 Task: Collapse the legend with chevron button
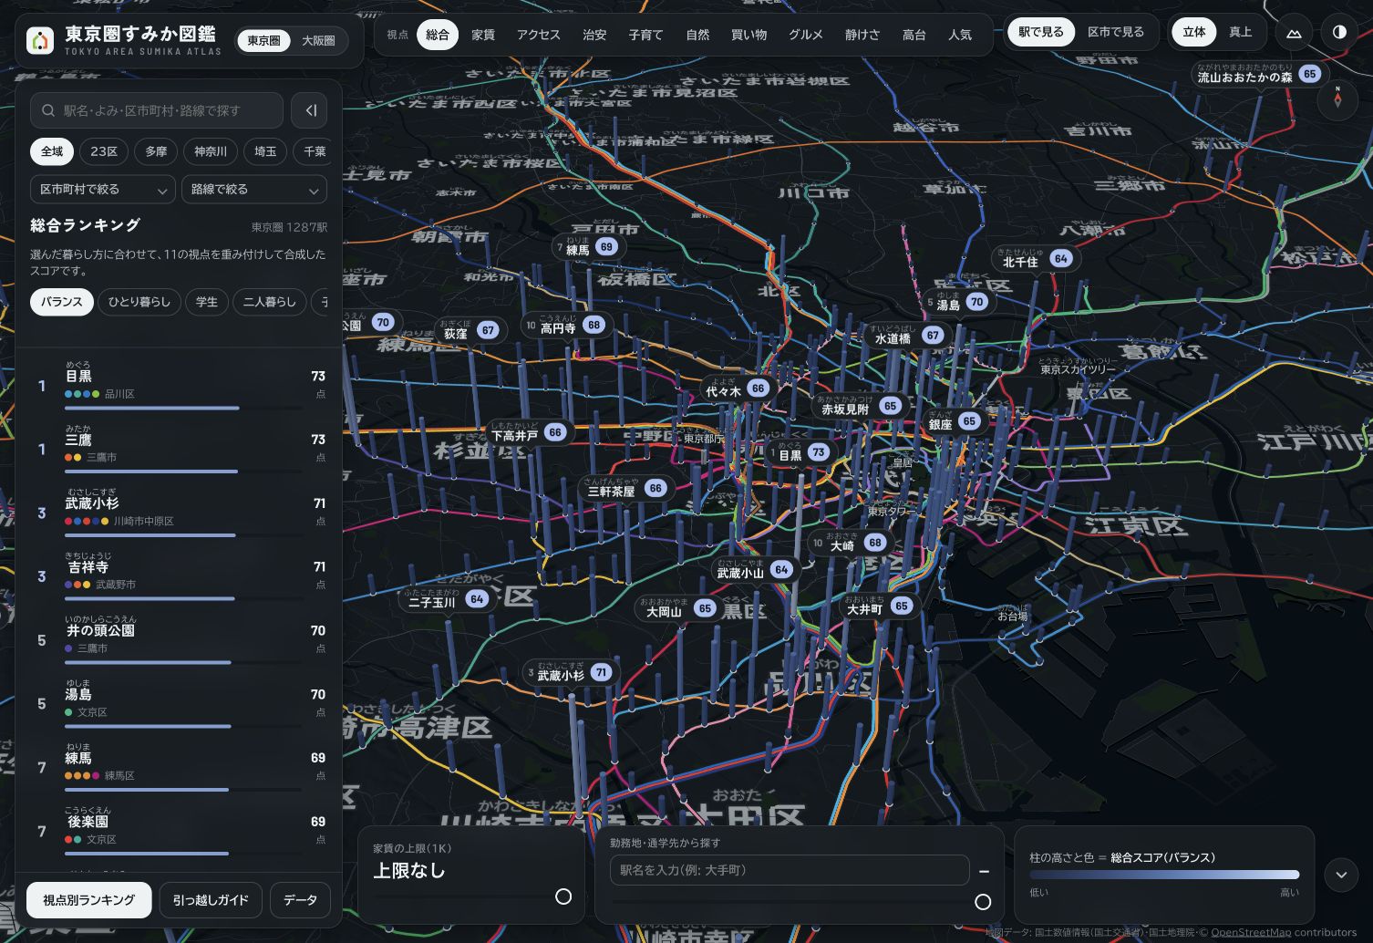click(1341, 876)
